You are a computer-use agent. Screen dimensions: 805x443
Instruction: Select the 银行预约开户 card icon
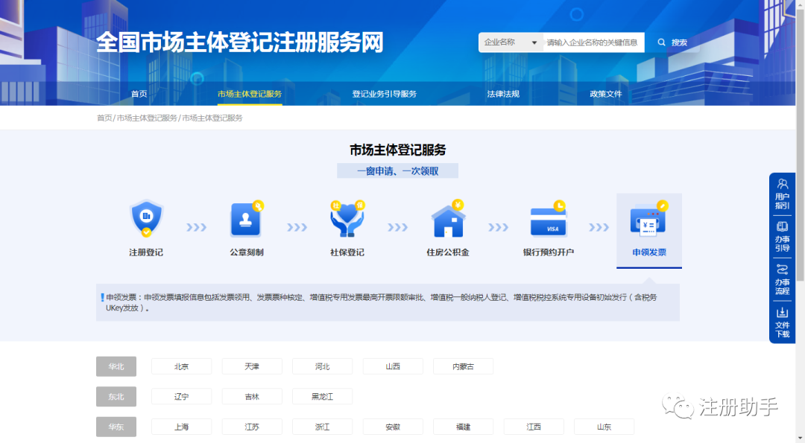point(549,220)
